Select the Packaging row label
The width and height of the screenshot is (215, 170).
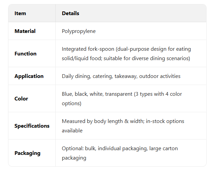[x=27, y=153]
